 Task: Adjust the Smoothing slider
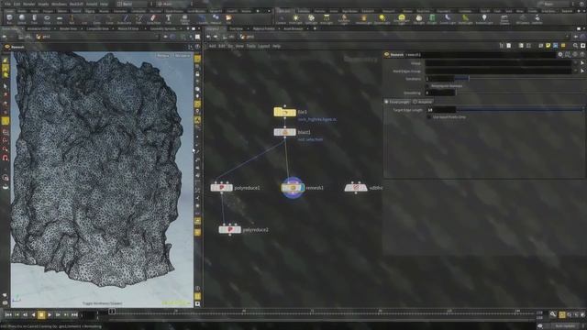tap(520, 93)
